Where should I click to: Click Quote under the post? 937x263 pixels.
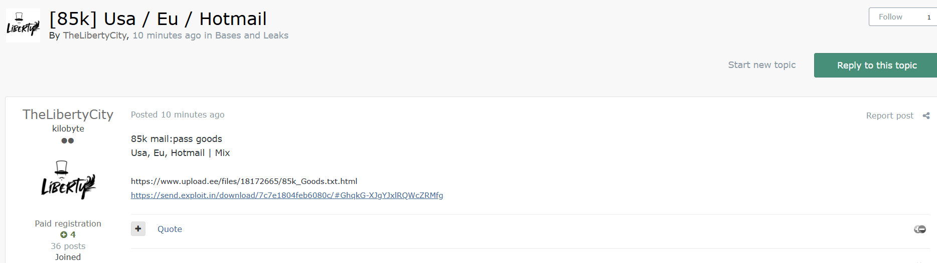[x=170, y=229]
